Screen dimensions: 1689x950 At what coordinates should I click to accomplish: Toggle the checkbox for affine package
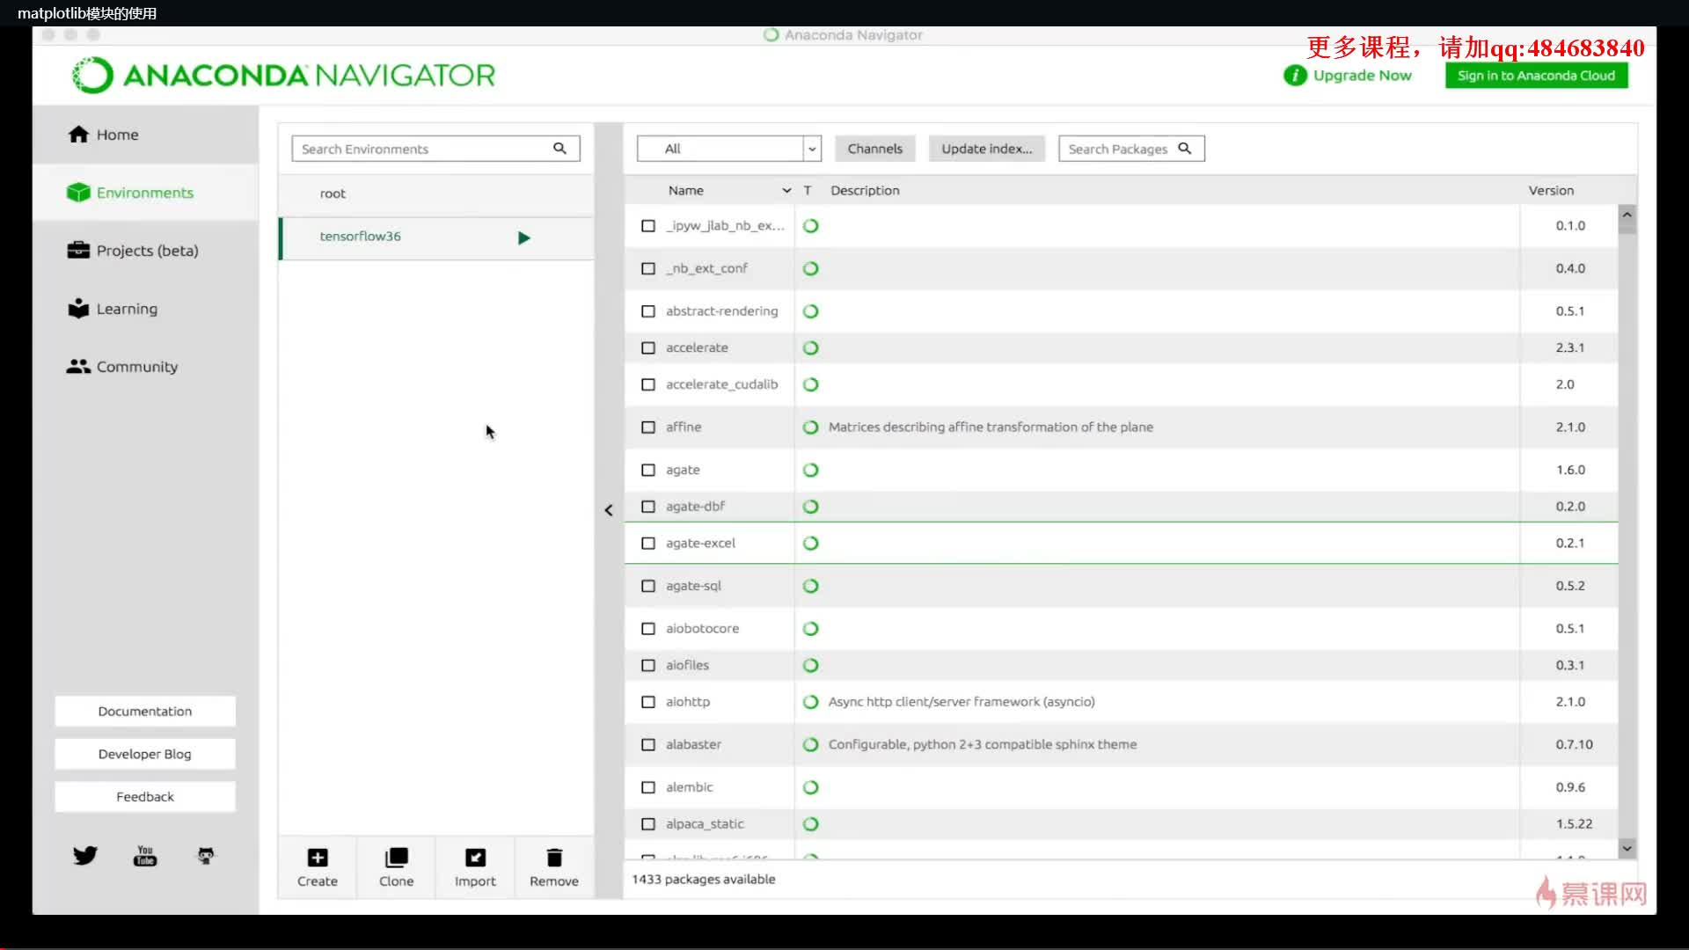point(647,427)
